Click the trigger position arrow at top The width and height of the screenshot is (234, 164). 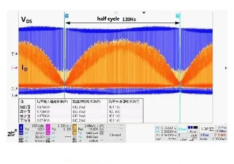pos(144,12)
